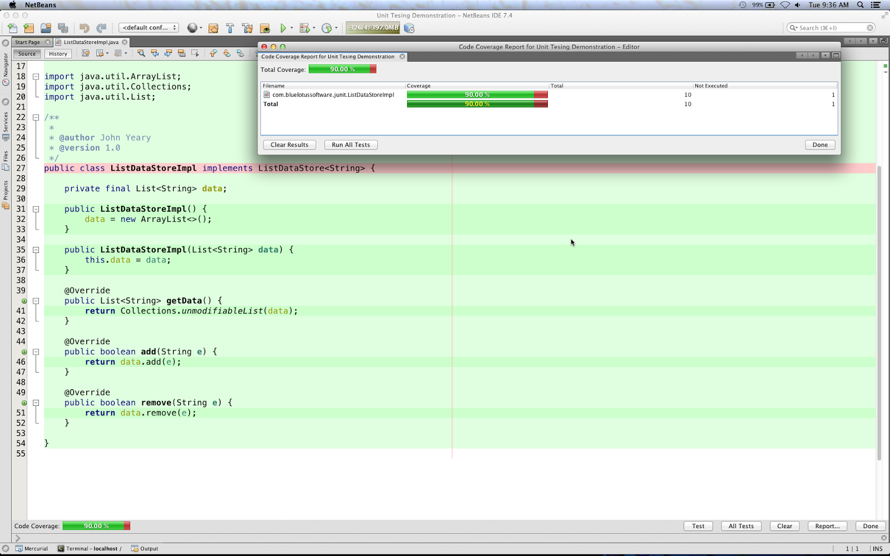Image resolution: width=890 pixels, height=556 pixels.
Task: Build the project with the hammer icon
Action: (x=230, y=28)
